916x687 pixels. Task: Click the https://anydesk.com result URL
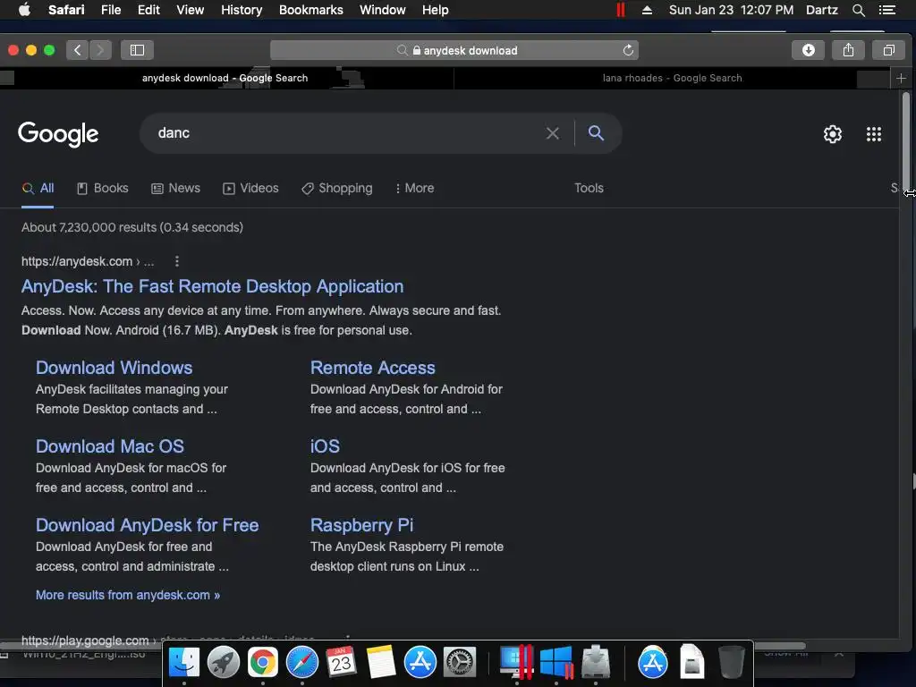pos(88,262)
